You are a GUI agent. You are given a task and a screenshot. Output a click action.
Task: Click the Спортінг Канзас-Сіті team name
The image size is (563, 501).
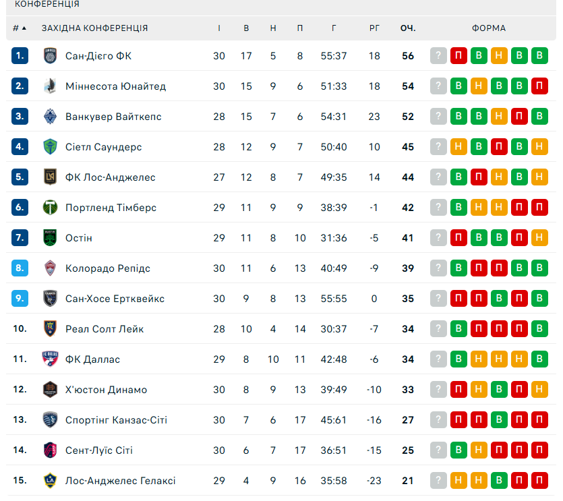click(116, 420)
